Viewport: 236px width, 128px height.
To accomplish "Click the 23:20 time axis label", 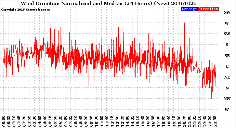I will (x=210, y=121).
